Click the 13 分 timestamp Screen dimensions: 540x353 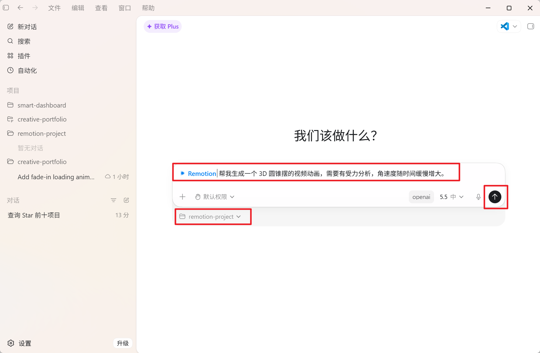(122, 215)
